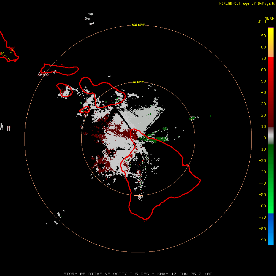Click the 50 value on velocity scale

point(263,81)
